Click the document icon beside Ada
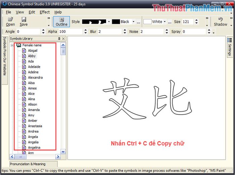Image resolution: width=235 pixels, height=175 pixels. [24, 61]
